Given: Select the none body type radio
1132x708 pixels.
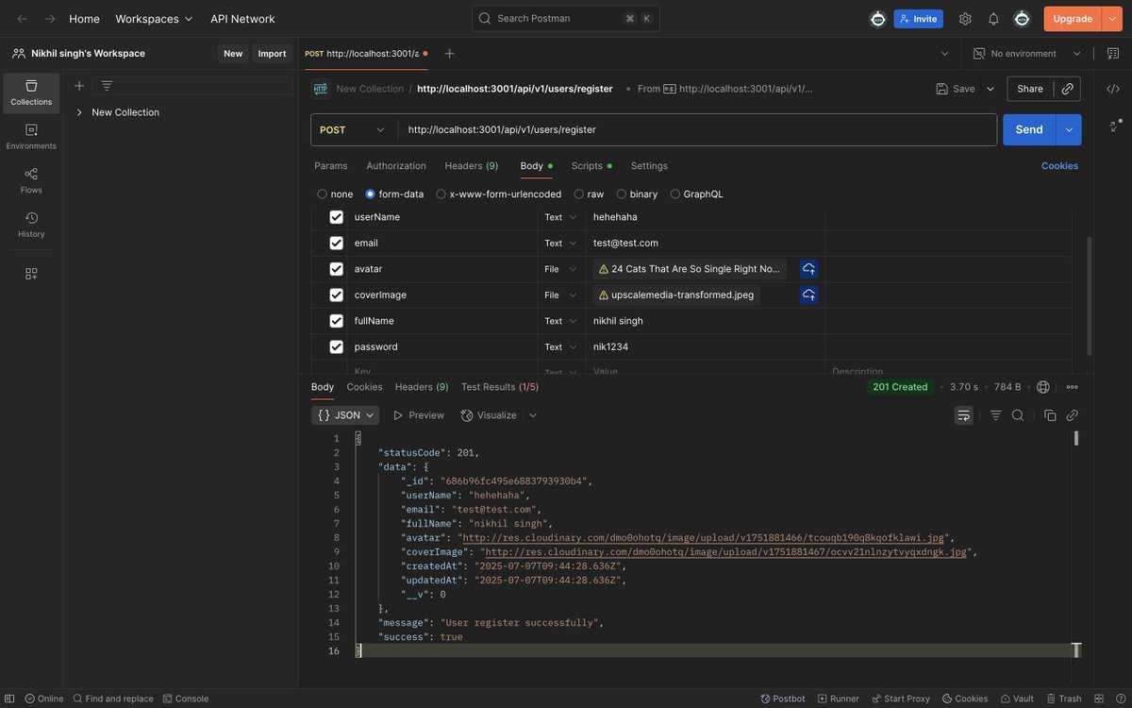Looking at the screenshot, I should [x=323, y=194].
